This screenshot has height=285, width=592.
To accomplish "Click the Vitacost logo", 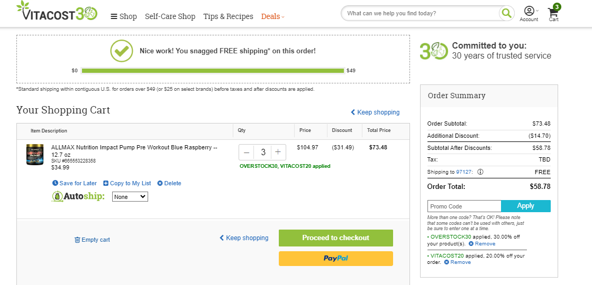I will pos(57,11).
